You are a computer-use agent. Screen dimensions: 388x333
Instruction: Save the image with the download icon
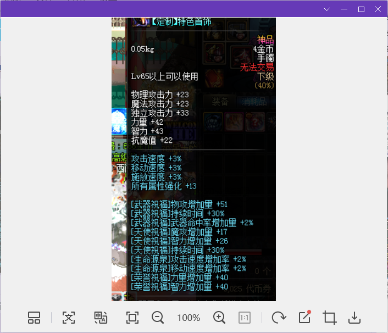point(355,318)
